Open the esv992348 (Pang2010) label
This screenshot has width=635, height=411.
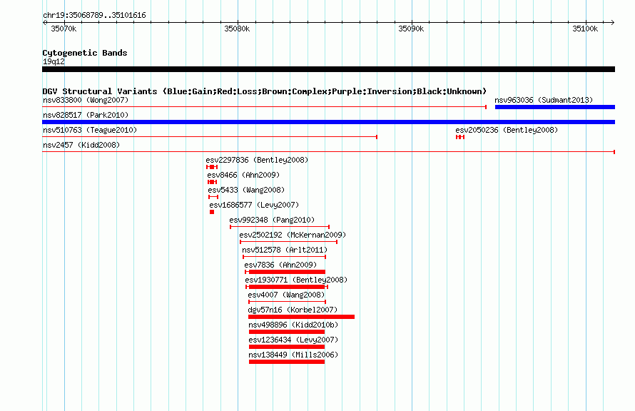tap(272, 220)
